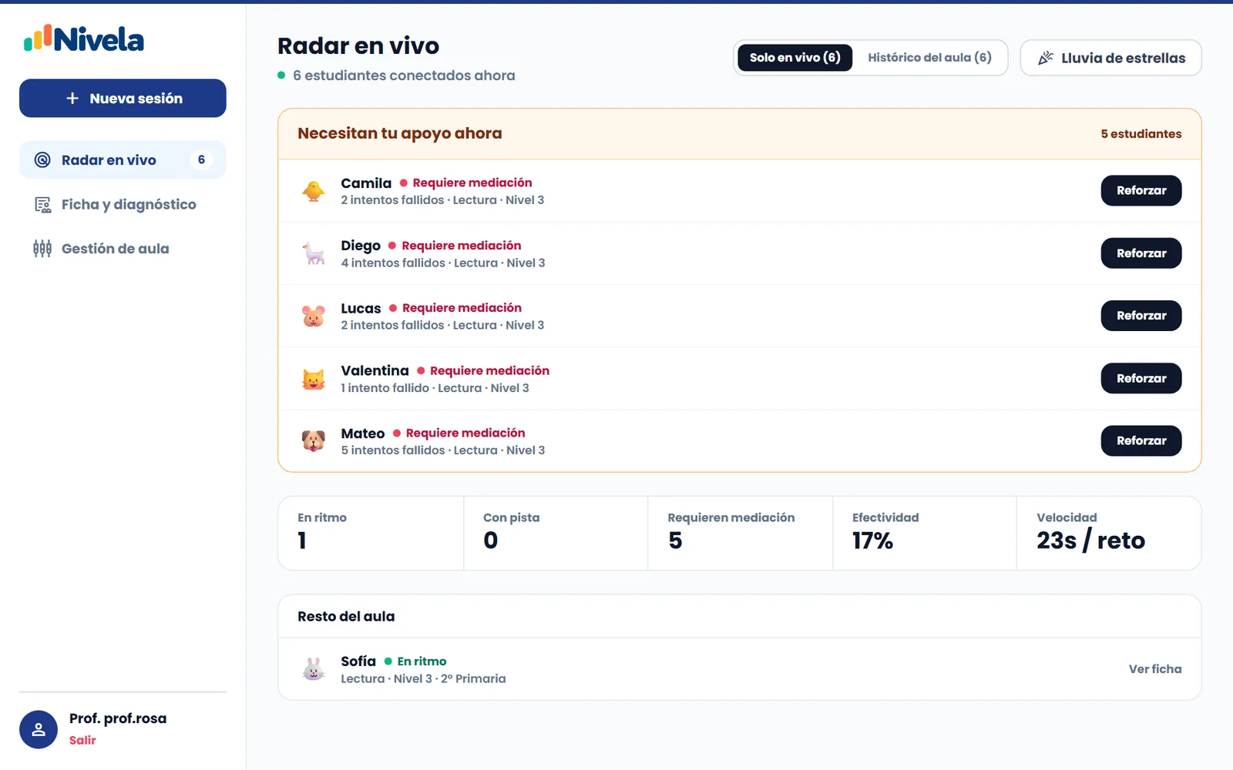The width and height of the screenshot is (1233, 770).
Task: Click Diego's Requiere mediación status
Action: coord(455,246)
